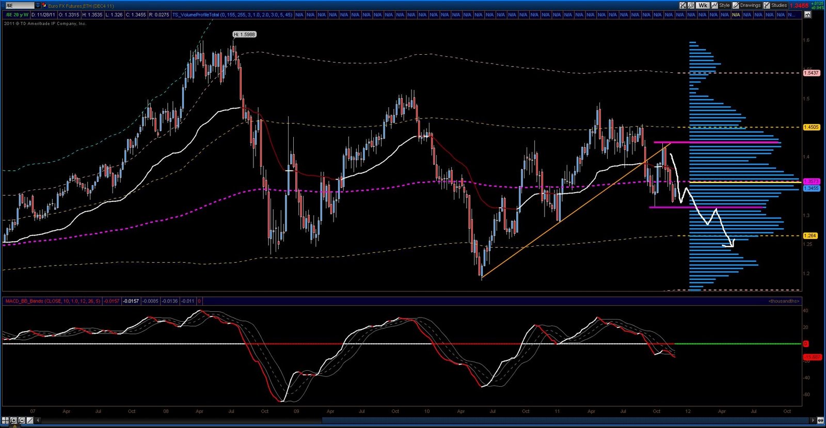Click the crosshair grid icon at bottom left
This screenshot has height=428, width=826.
pyautogui.click(x=5, y=420)
